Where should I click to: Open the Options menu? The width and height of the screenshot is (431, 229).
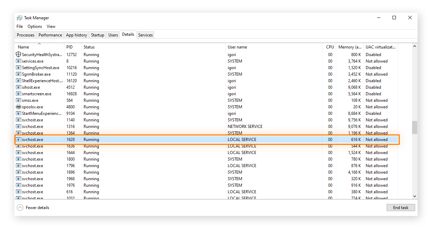tap(35, 26)
